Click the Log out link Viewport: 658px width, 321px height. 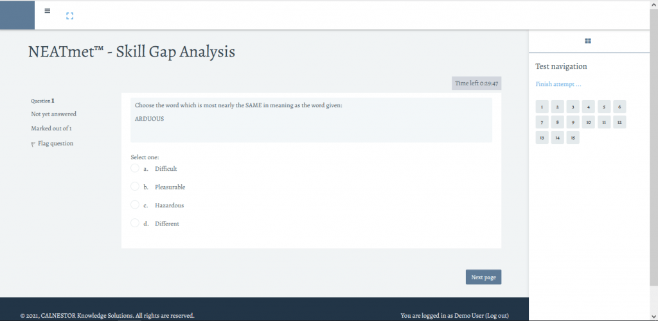[497, 316]
